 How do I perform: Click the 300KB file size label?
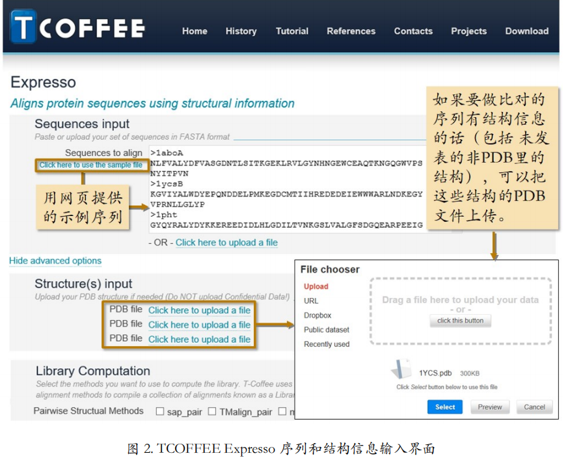click(x=470, y=373)
